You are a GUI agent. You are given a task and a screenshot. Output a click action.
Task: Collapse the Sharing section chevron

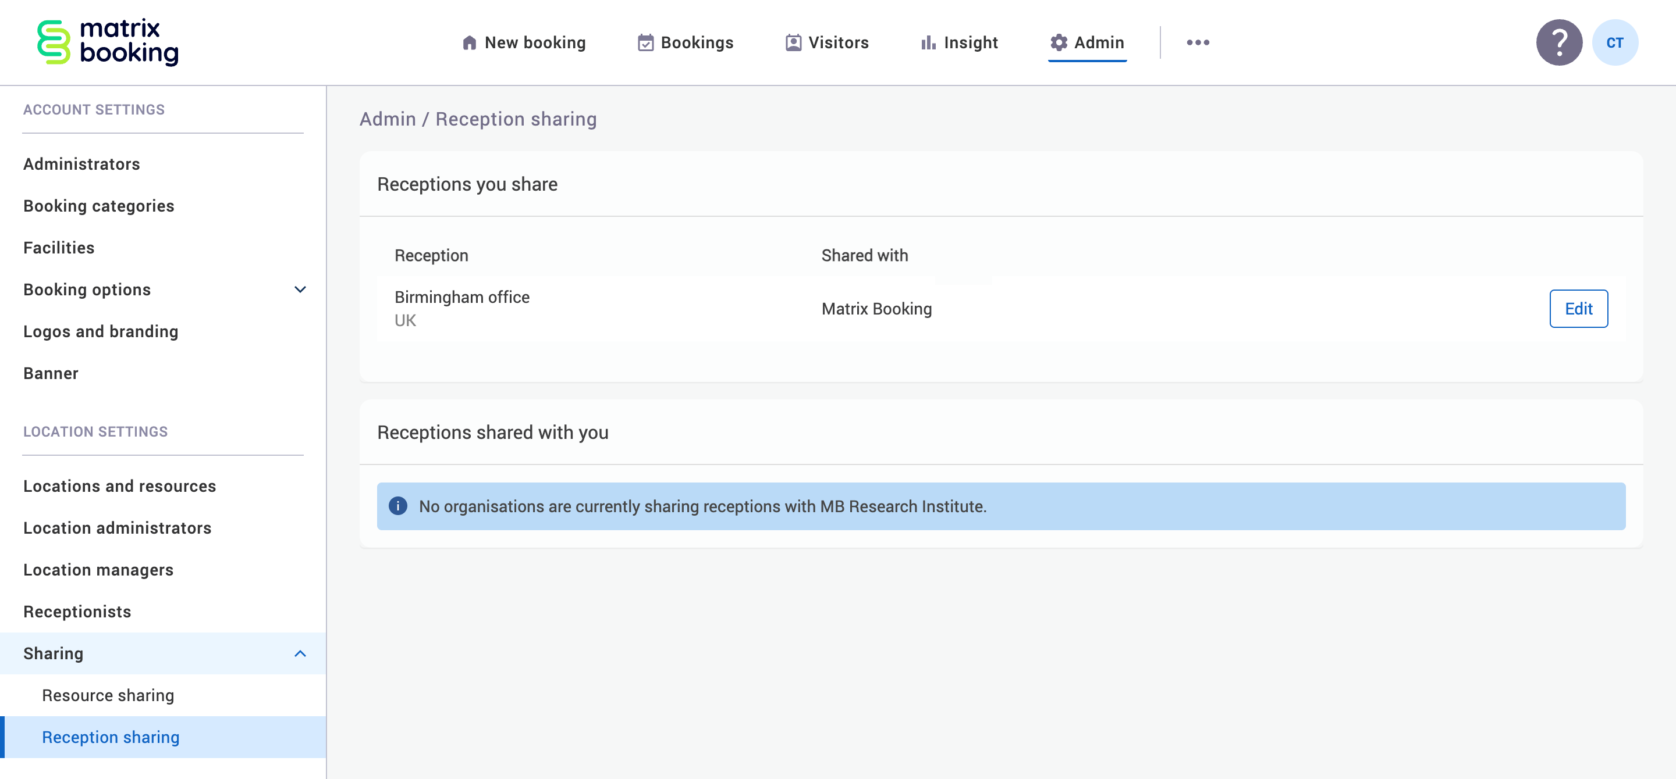click(300, 653)
